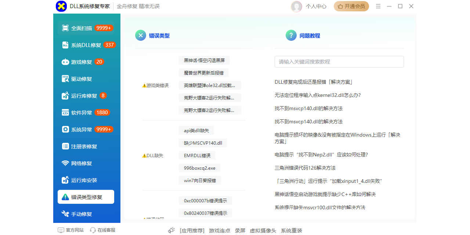
Task: Open 运行库修复 runtime repair page
Action: pyautogui.click(x=84, y=96)
